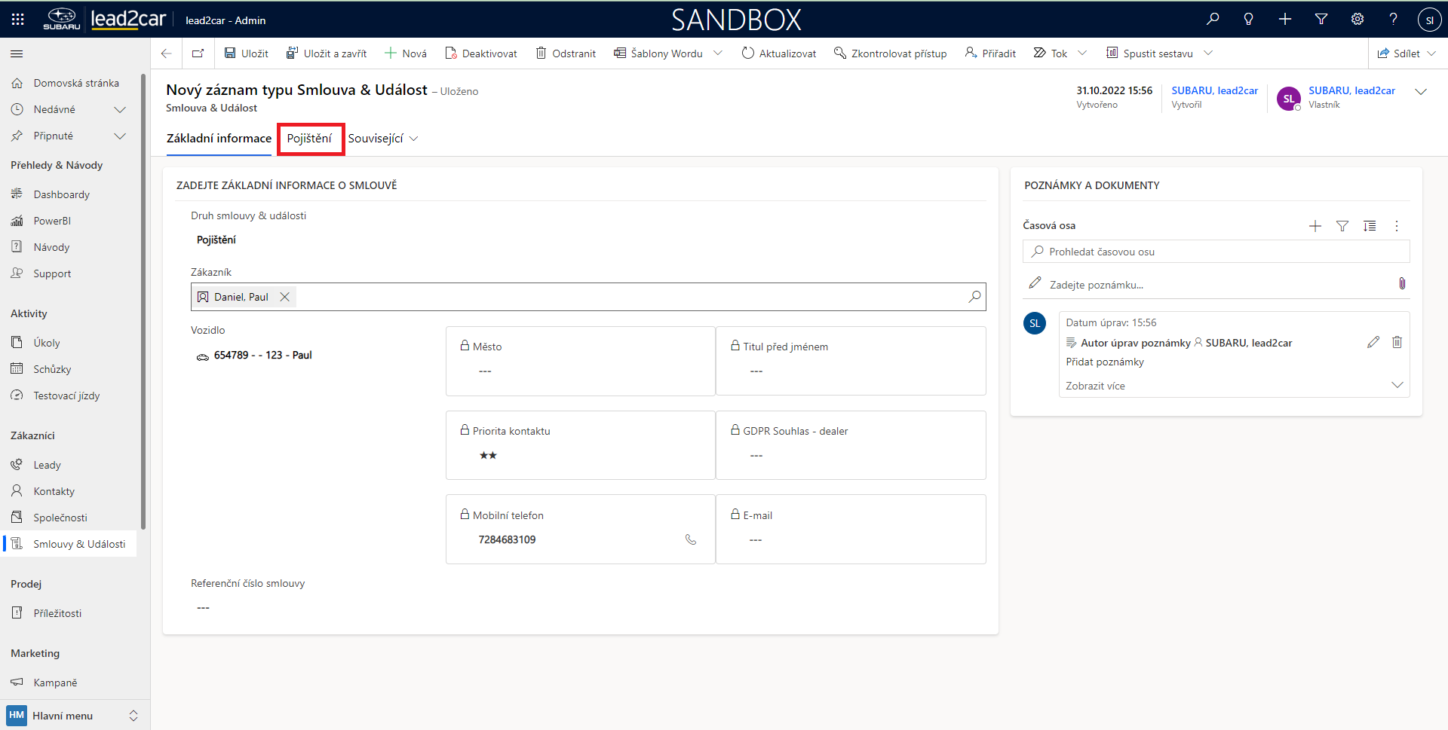The image size is (1448, 730).
Task: Click the search magnifier icon in top bar
Action: (x=1213, y=19)
